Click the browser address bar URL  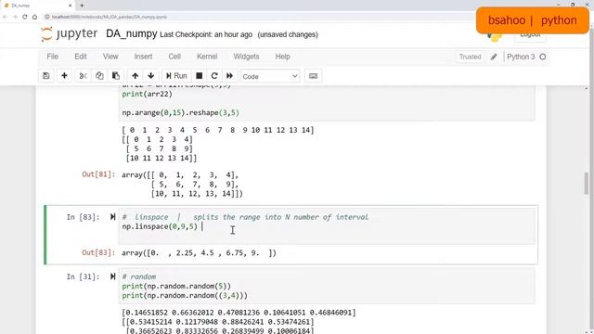110,17
